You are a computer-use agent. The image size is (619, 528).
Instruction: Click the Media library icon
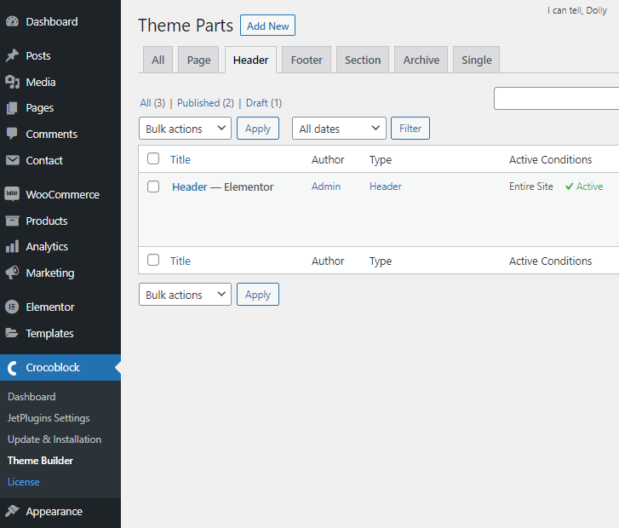point(12,82)
